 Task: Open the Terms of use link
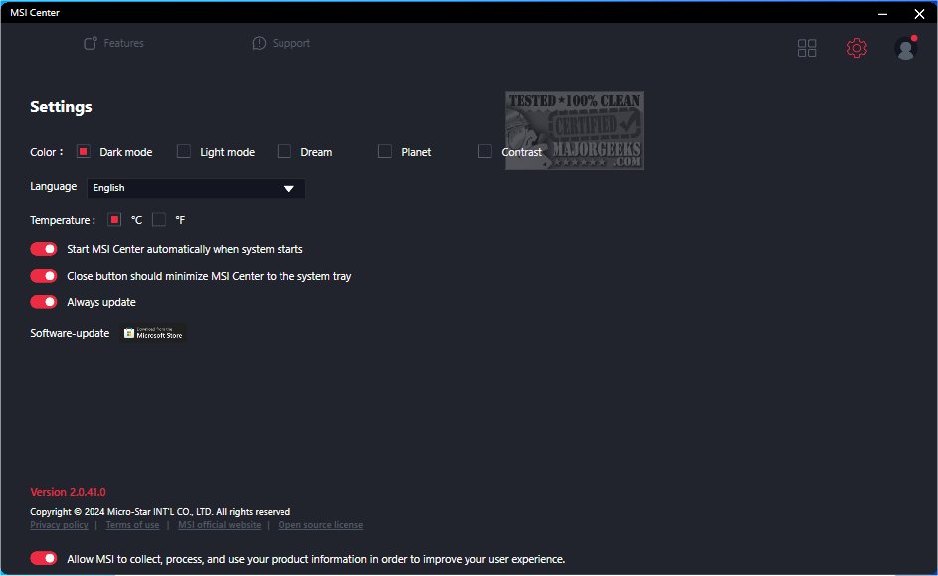[133, 525]
